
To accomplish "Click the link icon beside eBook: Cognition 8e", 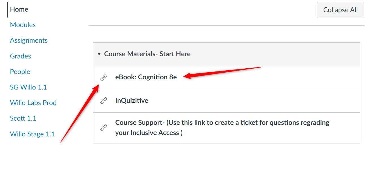I will [x=104, y=77].
